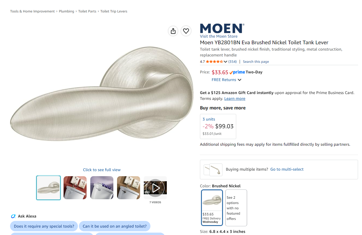Screen dimensions: 362x235
Task: Open Tools & Home Improvement breadcrumb
Action: [x=32, y=11]
